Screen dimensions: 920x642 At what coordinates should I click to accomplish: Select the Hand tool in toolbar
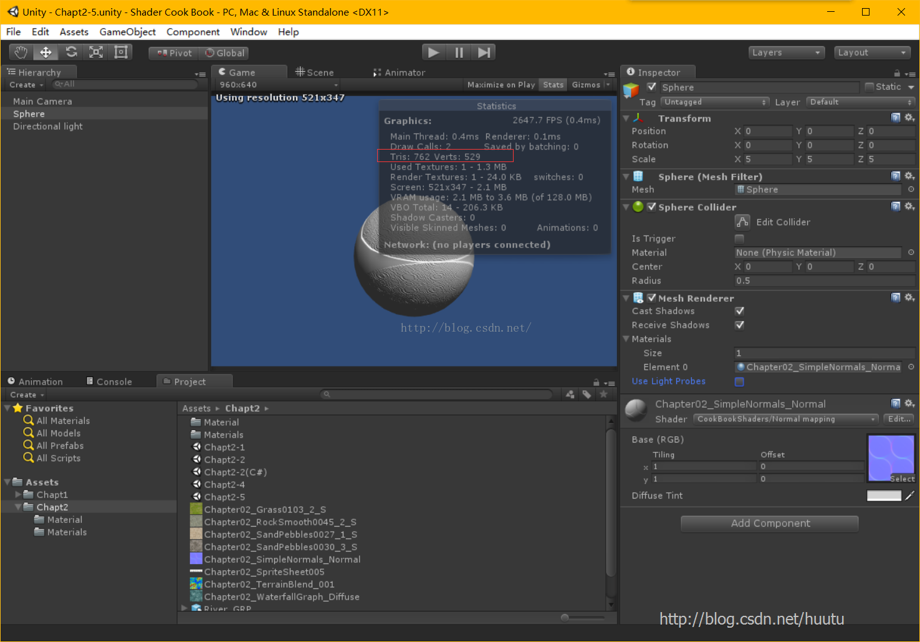click(x=21, y=52)
